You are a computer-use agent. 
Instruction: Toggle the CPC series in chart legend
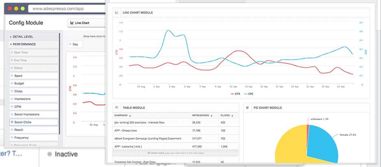tap(248, 94)
